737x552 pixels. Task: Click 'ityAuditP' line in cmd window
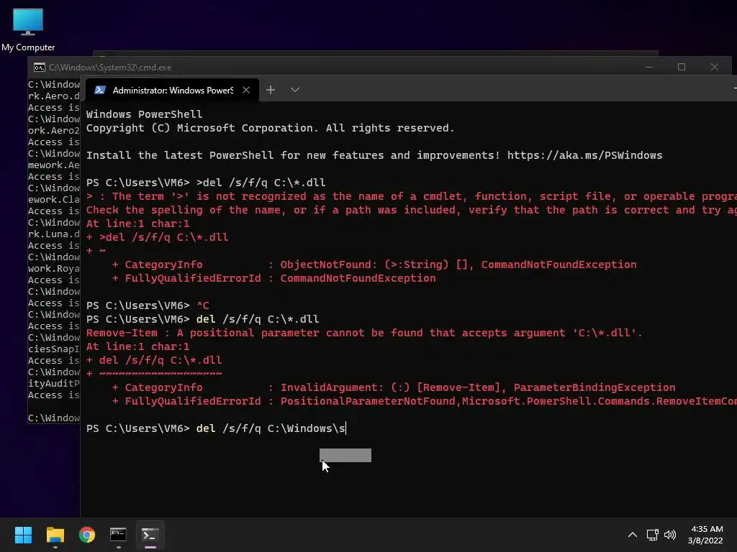click(53, 384)
